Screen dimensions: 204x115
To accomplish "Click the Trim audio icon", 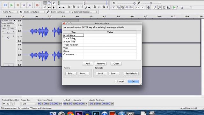I will pyautogui.click(x=127, y=7).
